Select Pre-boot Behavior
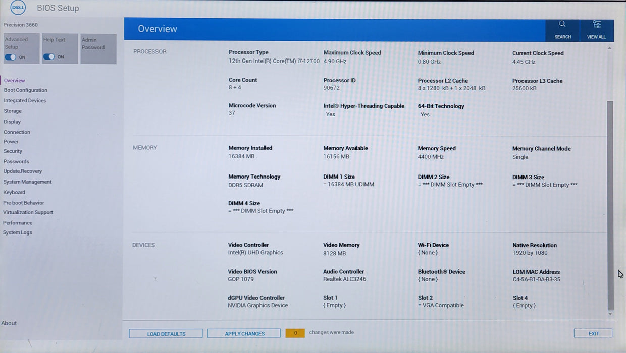This screenshot has height=353, width=626. click(24, 203)
